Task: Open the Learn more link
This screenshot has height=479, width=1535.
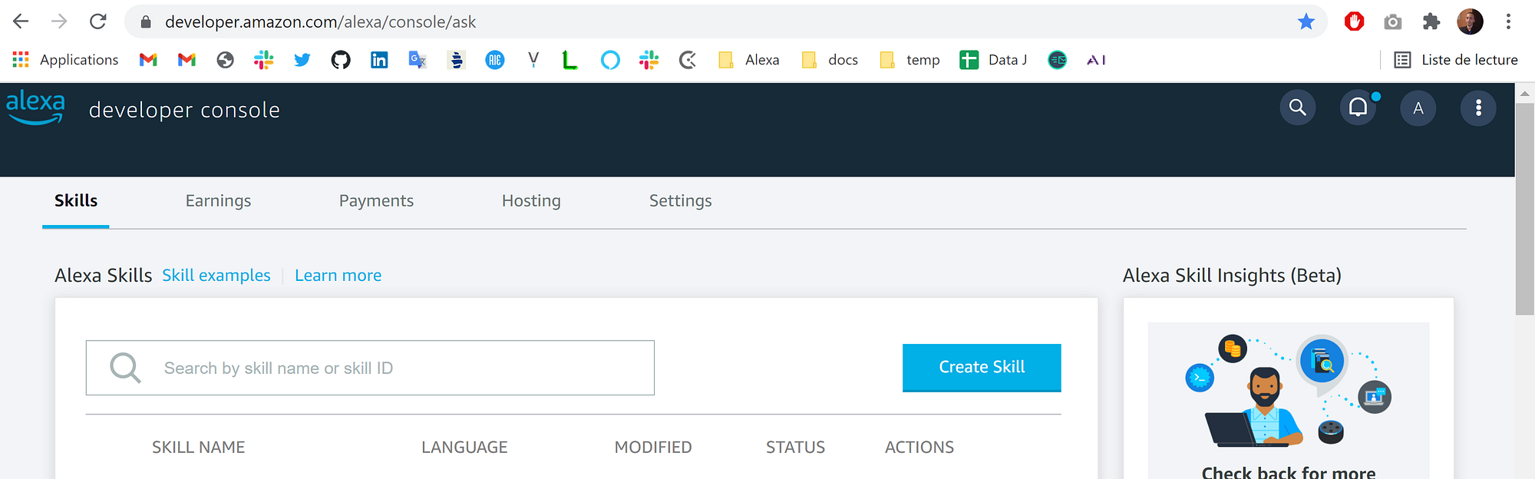Action: tap(338, 276)
